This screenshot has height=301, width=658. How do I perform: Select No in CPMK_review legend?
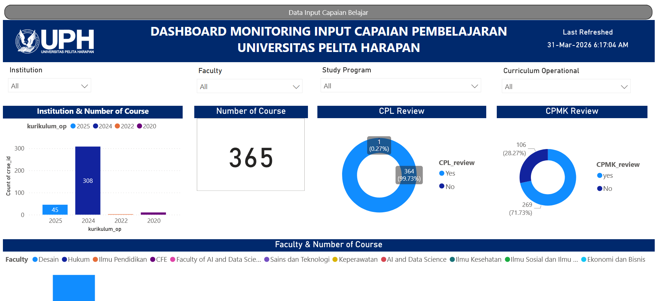click(x=605, y=189)
